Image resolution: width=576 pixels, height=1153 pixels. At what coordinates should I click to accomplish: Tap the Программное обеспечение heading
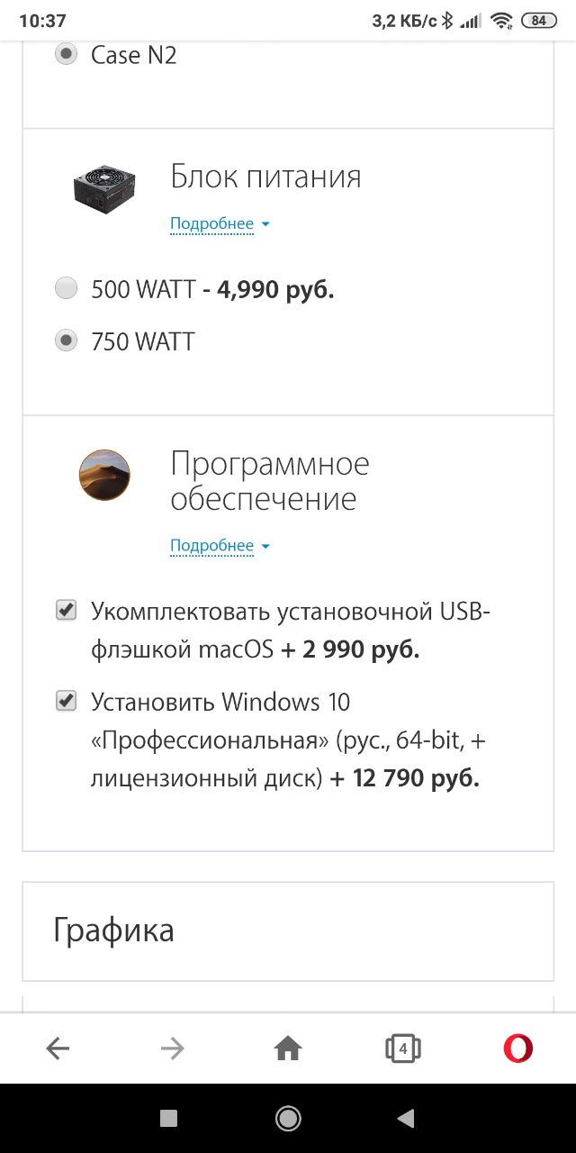click(x=270, y=481)
